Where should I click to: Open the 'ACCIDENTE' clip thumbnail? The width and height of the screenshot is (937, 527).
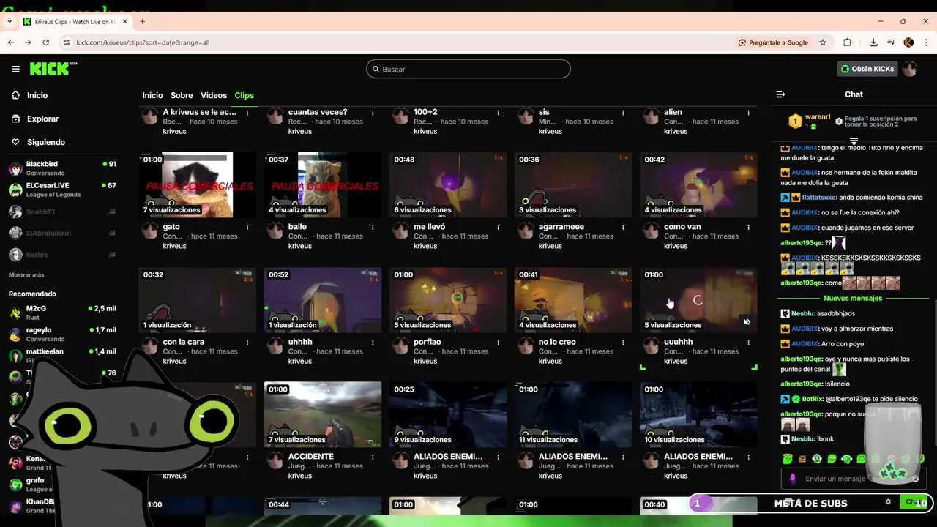pyautogui.click(x=323, y=414)
